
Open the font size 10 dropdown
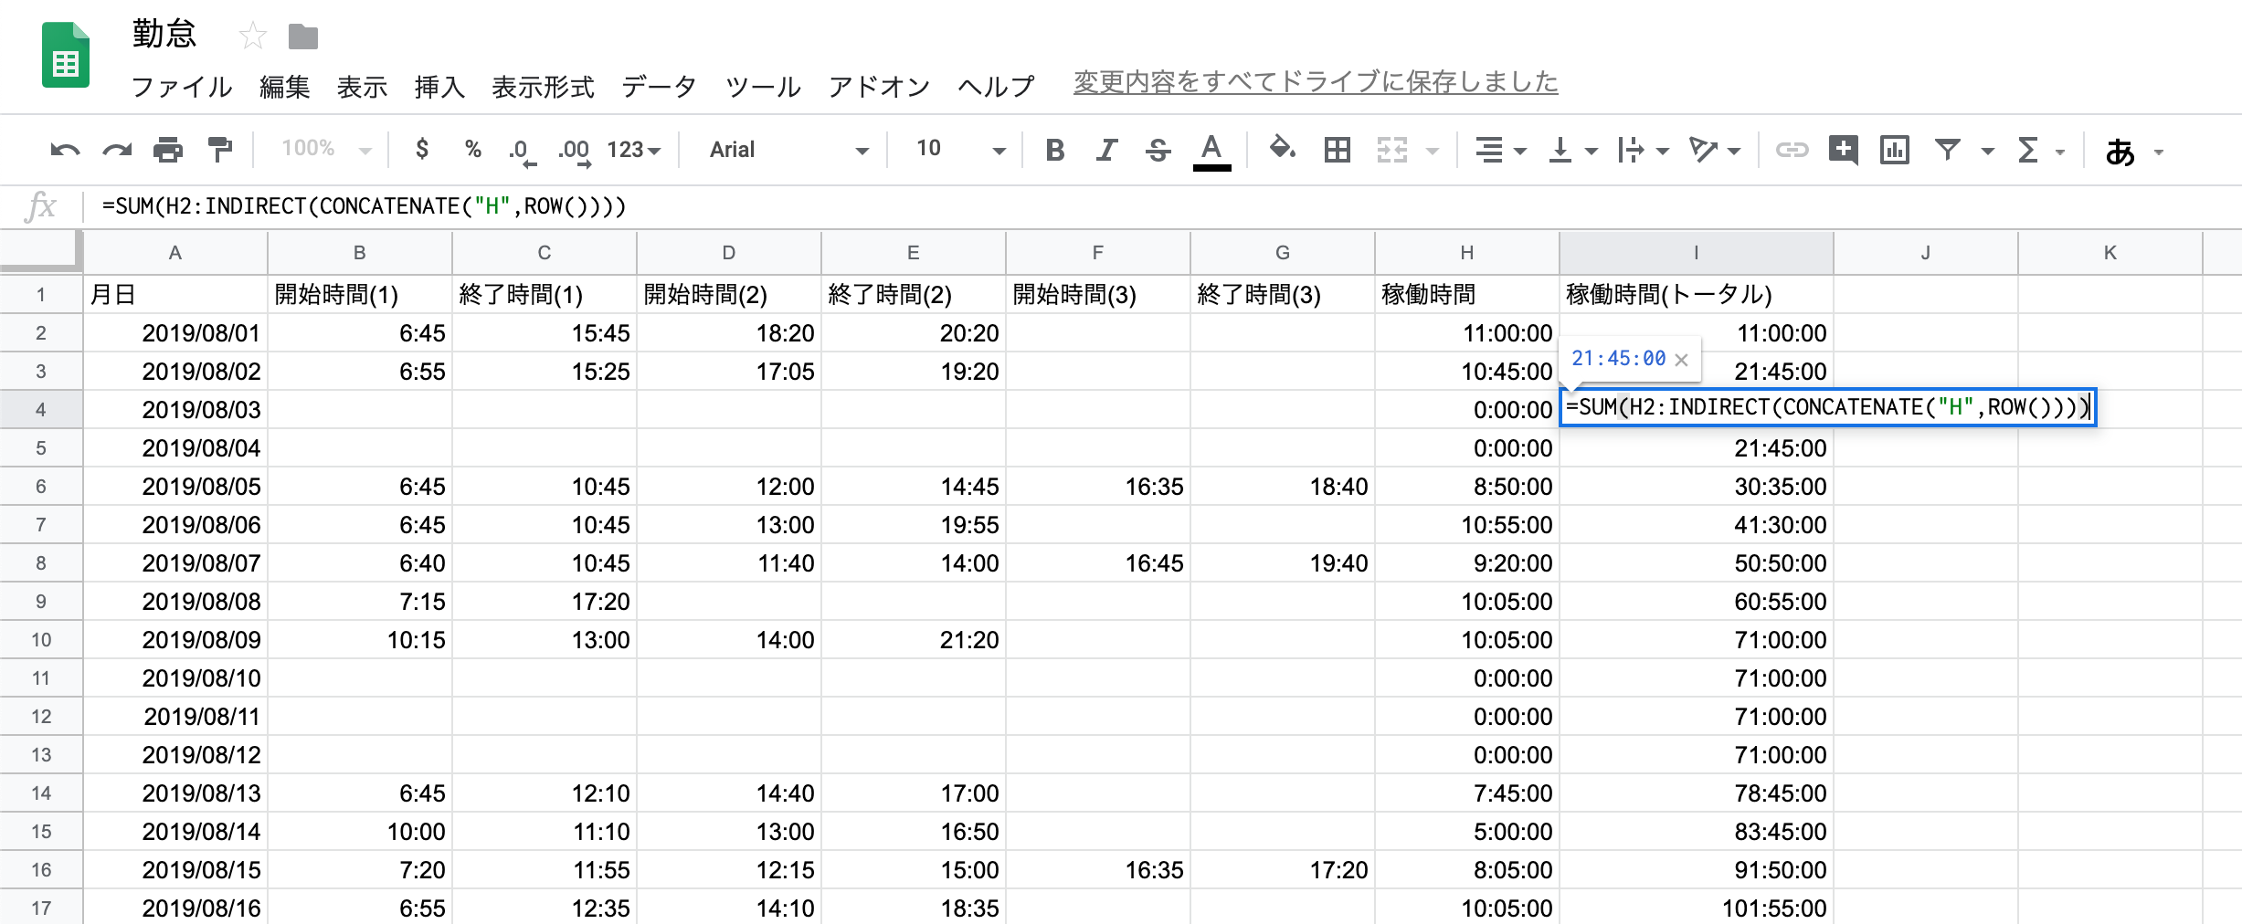coord(959,149)
